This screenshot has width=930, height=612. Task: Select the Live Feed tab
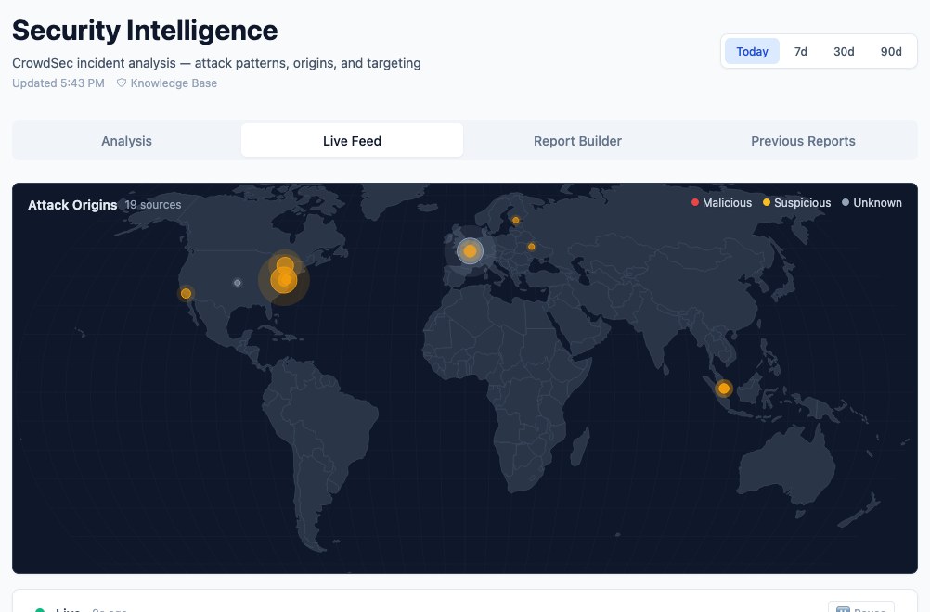click(352, 140)
